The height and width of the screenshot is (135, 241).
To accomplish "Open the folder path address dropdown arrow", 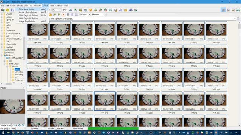I will click(x=235, y=19).
